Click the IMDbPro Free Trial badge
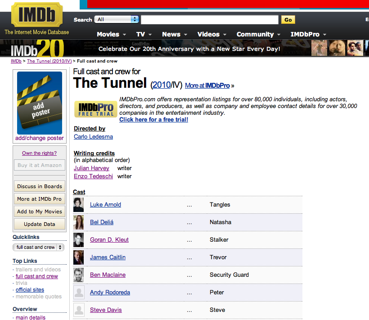 (96, 109)
